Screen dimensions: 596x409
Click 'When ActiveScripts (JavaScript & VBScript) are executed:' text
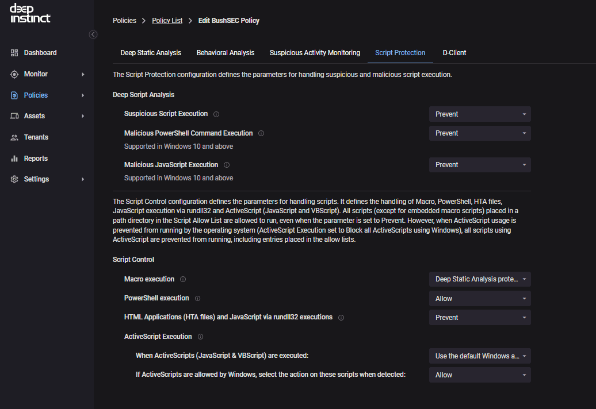pos(222,356)
